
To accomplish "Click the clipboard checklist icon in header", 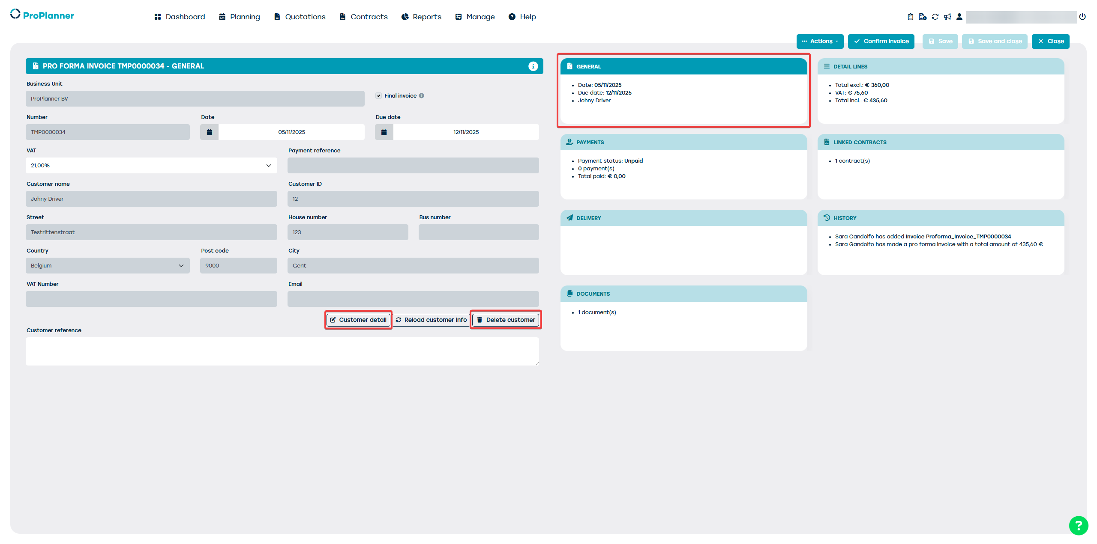I will pos(910,17).
